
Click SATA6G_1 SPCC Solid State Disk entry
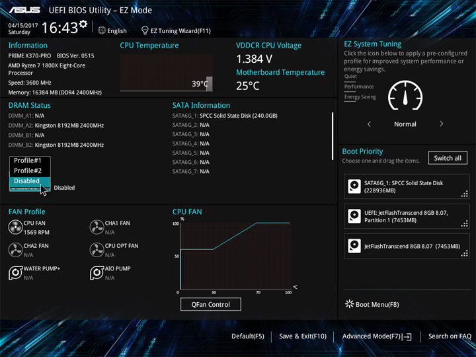point(225,116)
